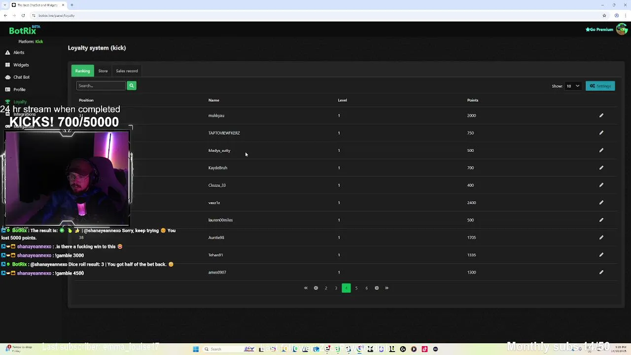Edit points for lauren00miles row
631x355 pixels.
click(601, 220)
